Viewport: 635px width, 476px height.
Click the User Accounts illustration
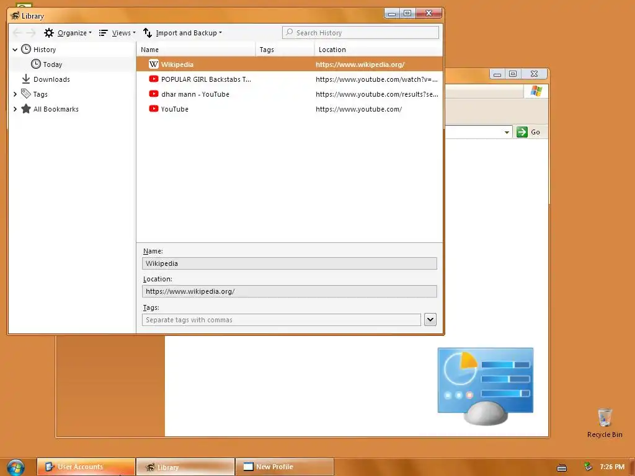pyautogui.click(x=485, y=386)
